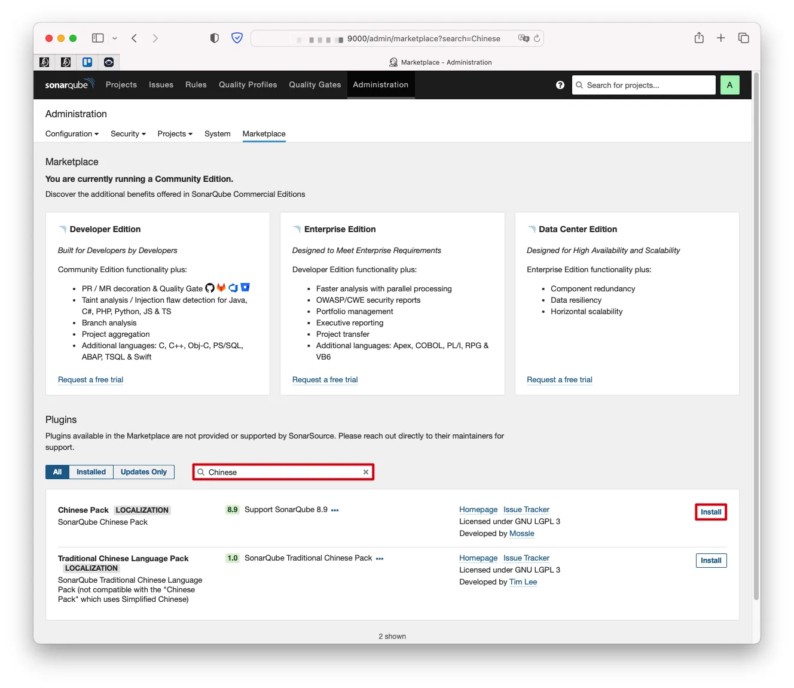The height and width of the screenshot is (688, 794).
Task: Filter plugins by Installed
Action: [91, 472]
